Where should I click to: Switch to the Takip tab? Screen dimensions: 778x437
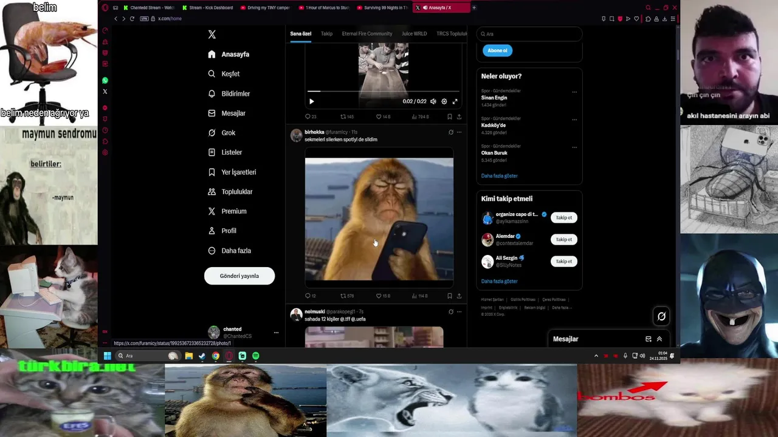pyautogui.click(x=326, y=34)
